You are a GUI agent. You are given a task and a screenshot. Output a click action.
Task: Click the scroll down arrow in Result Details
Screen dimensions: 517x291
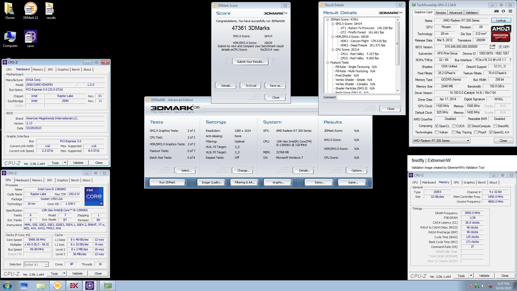pos(397,91)
